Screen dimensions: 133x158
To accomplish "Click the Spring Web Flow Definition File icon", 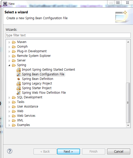I will (19, 93).
